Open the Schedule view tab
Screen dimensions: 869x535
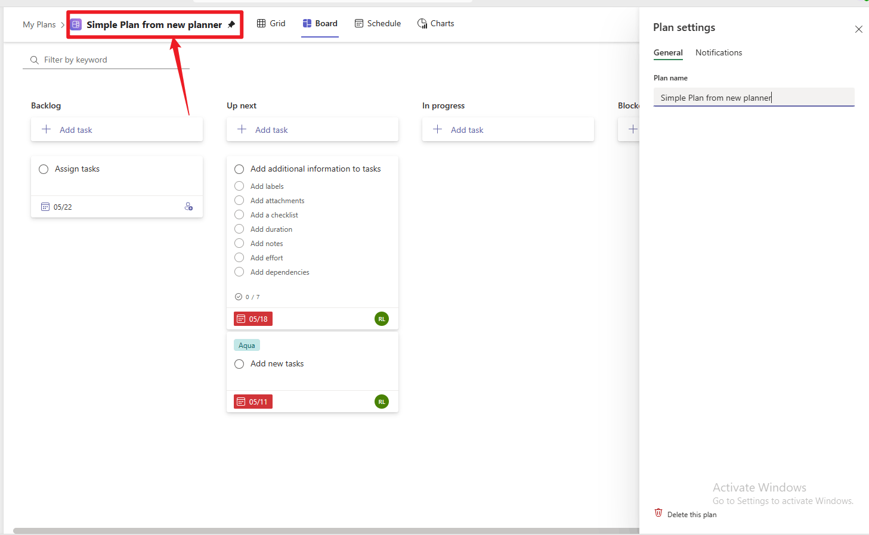pos(378,23)
